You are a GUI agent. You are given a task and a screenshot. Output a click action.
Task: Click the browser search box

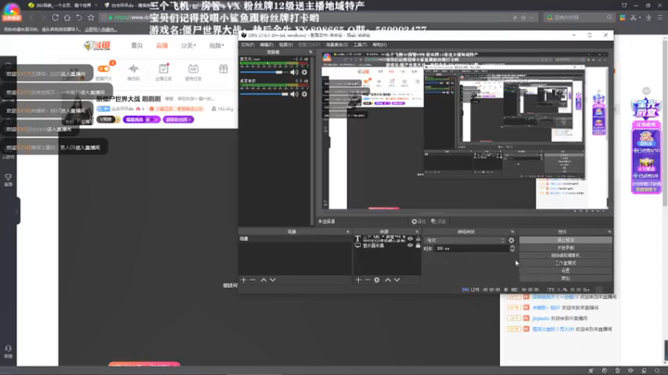579,17
